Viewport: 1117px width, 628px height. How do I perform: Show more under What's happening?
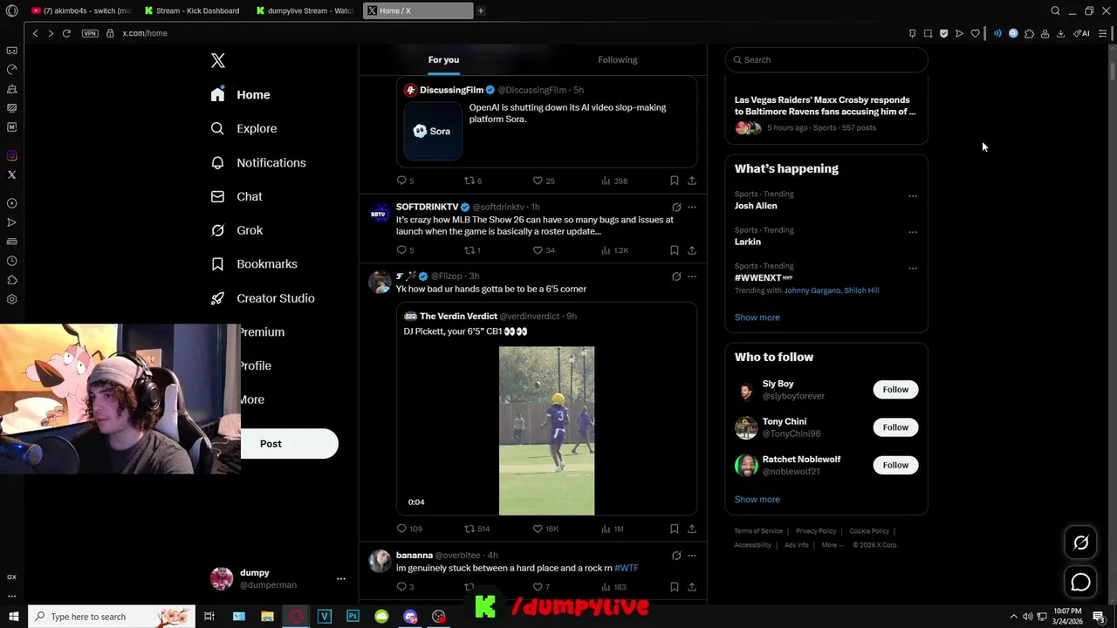[757, 317]
